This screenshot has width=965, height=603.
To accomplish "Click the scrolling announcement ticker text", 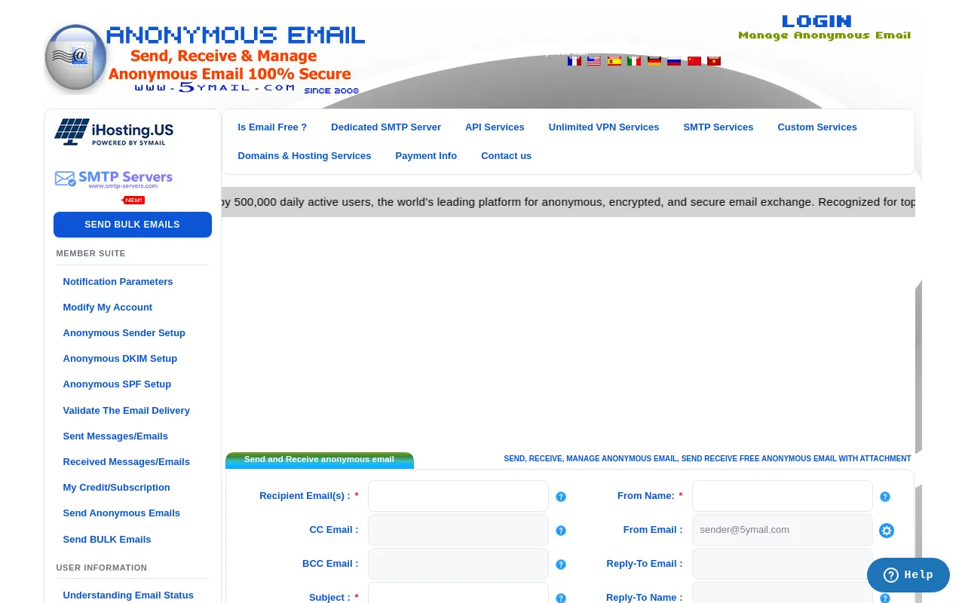I will 568,202.
